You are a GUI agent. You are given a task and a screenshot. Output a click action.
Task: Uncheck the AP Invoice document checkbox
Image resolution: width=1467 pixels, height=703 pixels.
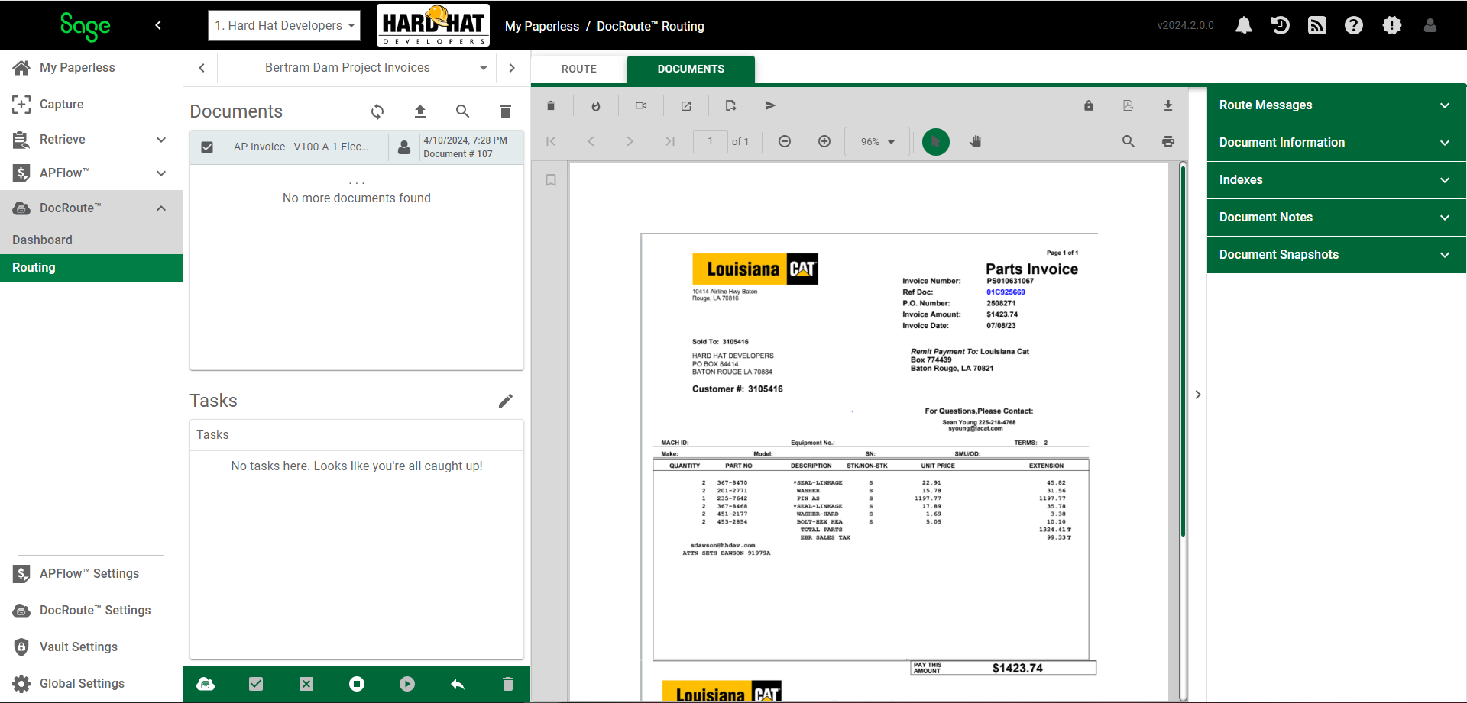click(207, 147)
